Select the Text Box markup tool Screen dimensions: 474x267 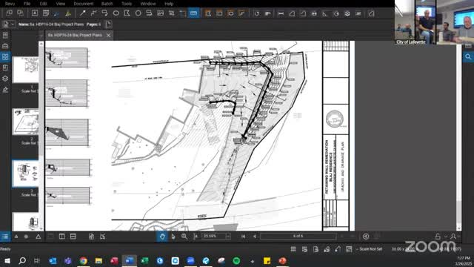click(x=35, y=13)
